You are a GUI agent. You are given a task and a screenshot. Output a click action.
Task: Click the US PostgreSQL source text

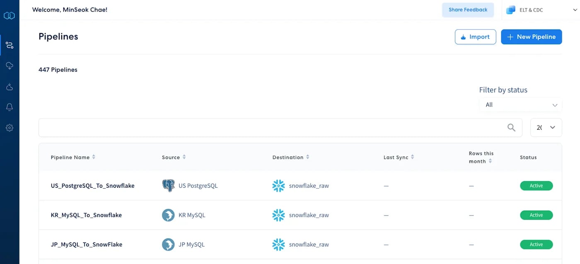[198, 186]
